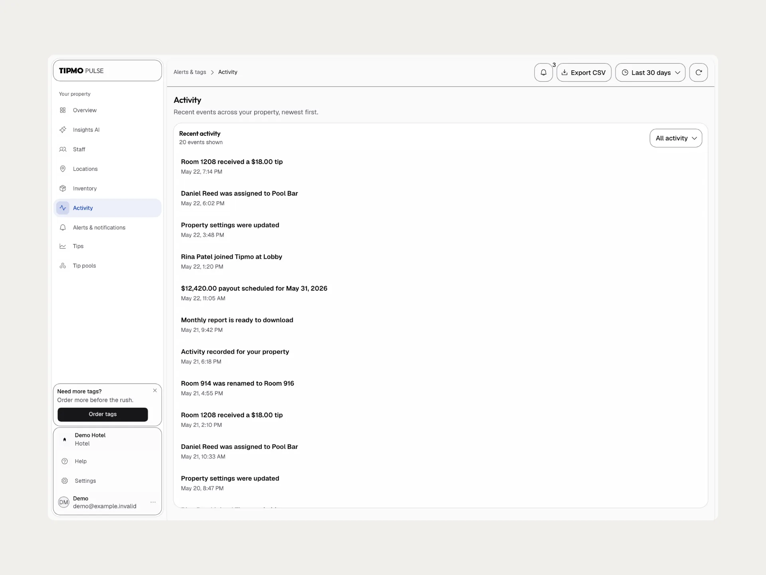Open Activity recorded for your property event
This screenshot has width=766, height=575.
click(440, 356)
